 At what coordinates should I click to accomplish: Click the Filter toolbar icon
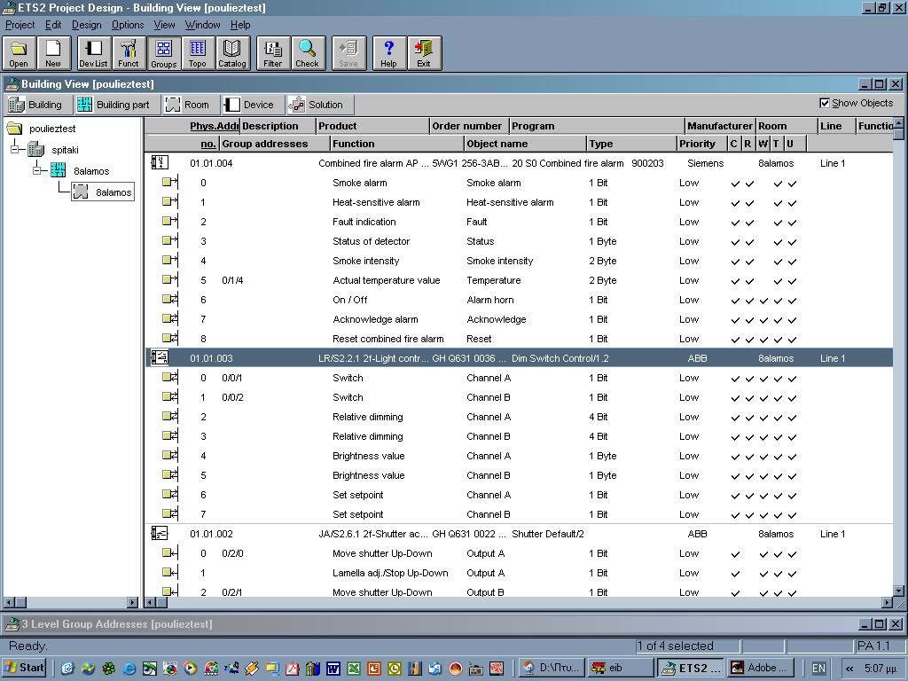[273, 53]
